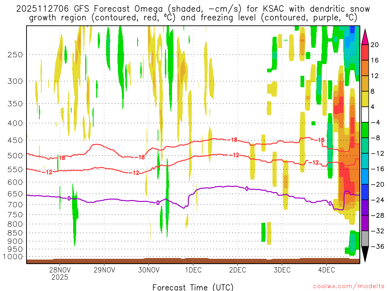Click the 2025 year label under 28NOV
The image size is (388, 291).
click(x=59, y=277)
